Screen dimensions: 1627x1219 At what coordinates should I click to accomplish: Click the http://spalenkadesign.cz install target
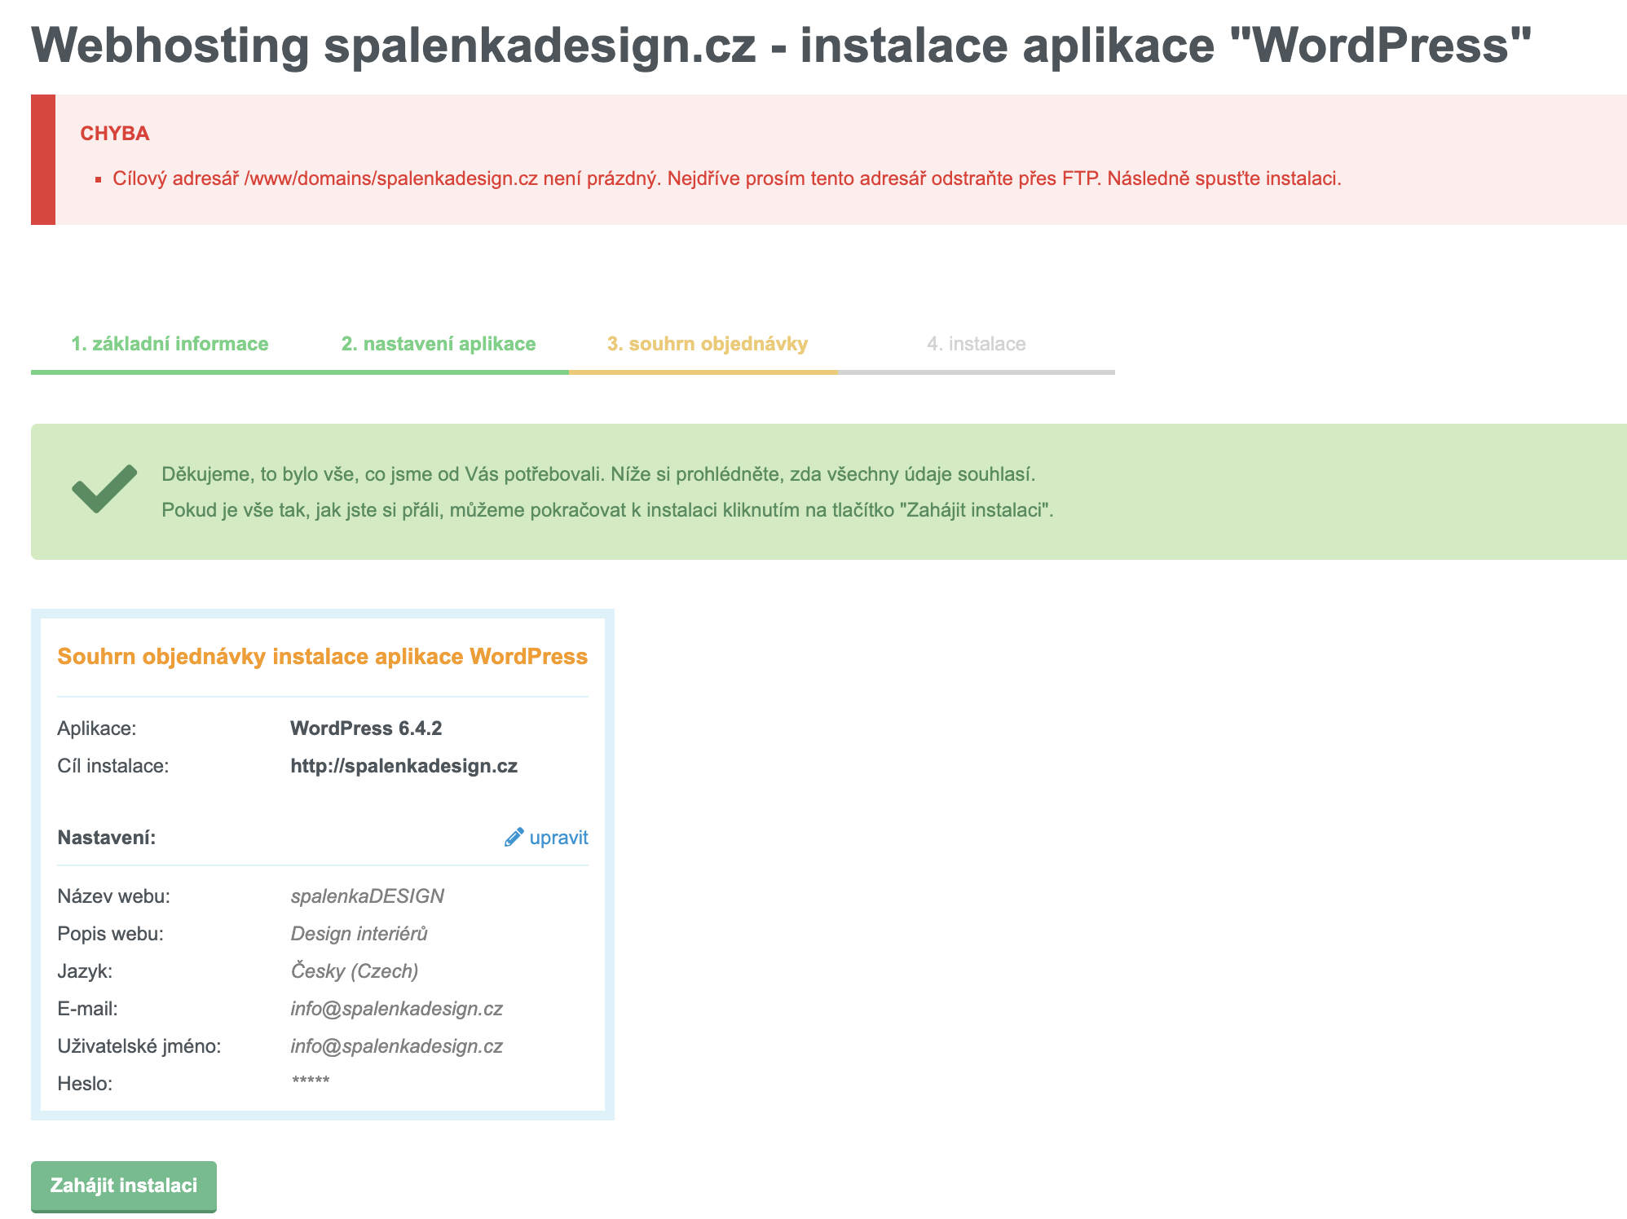coord(403,766)
